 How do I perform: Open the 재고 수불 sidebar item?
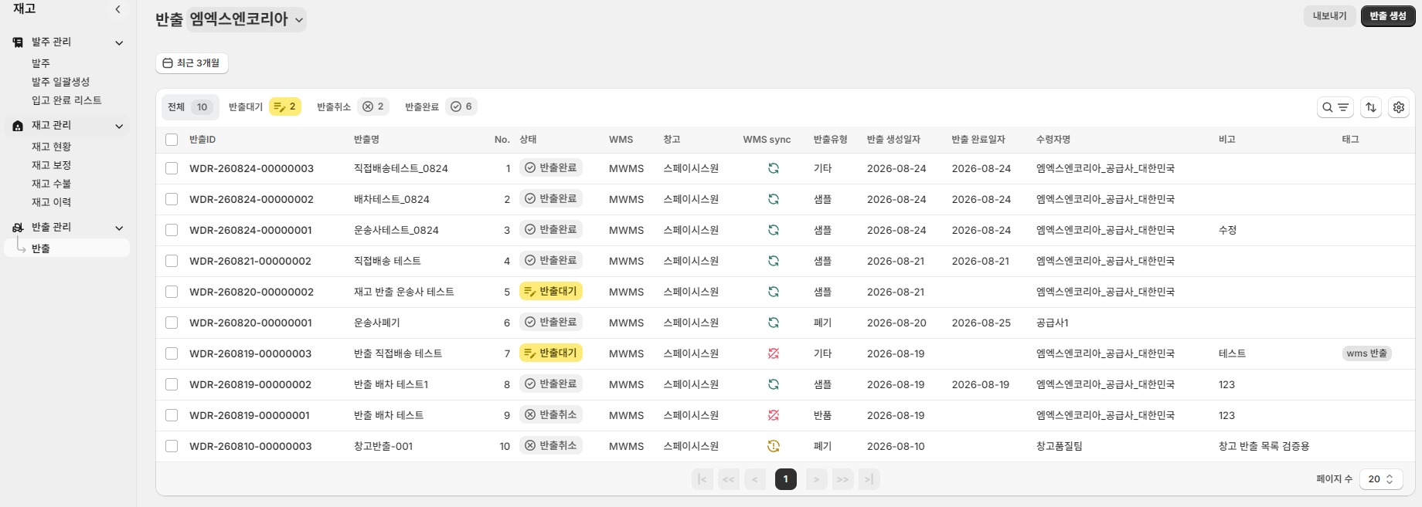coord(51,184)
